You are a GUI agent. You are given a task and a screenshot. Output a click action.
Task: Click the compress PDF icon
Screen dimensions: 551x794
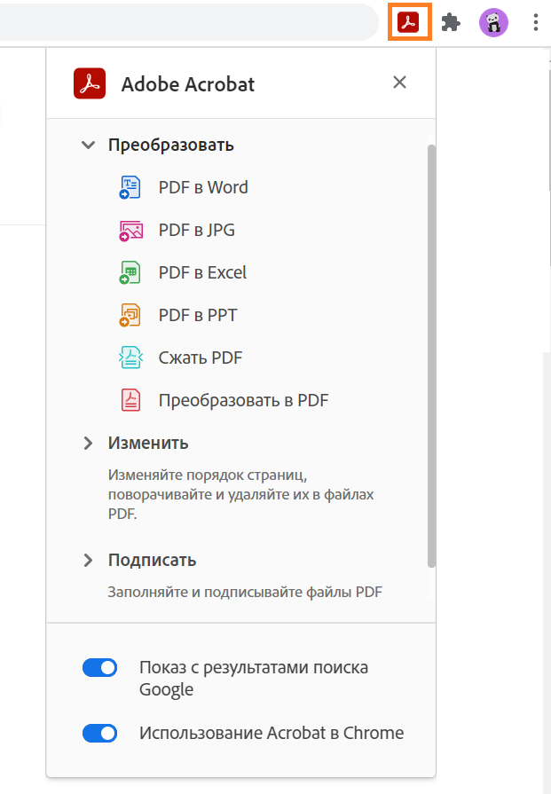[x=130, y=358]
